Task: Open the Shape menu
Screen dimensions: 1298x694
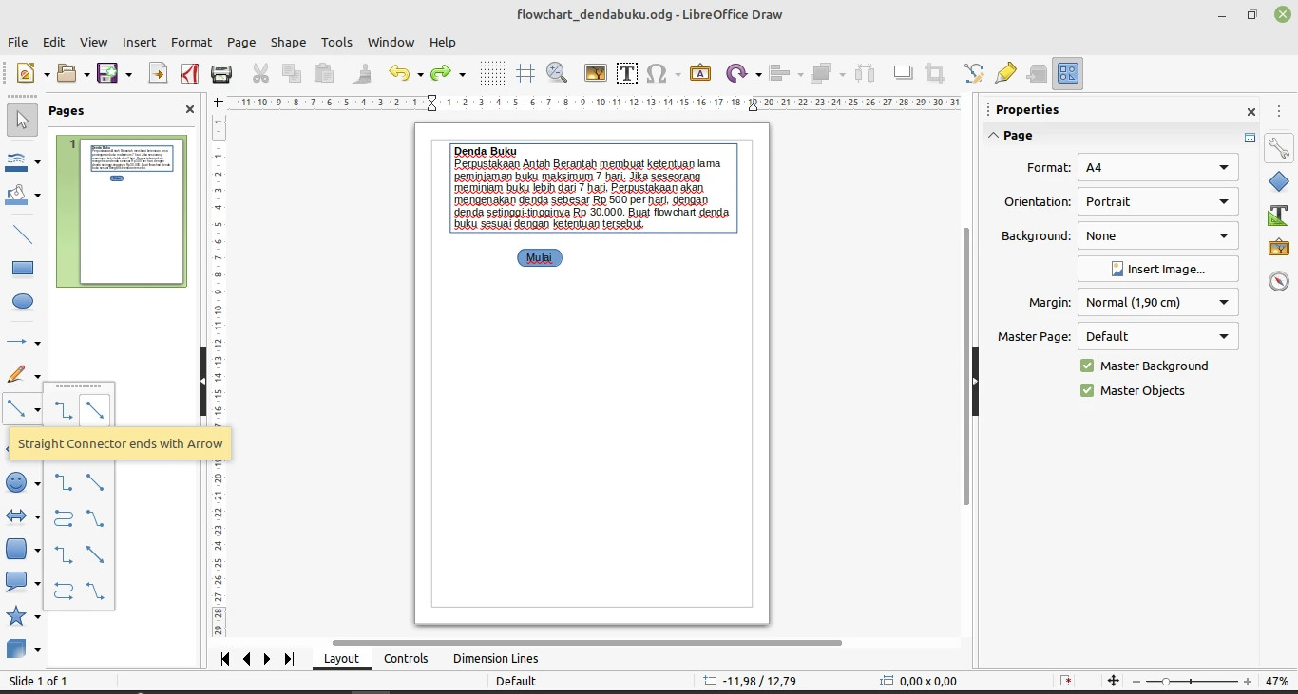Action: click(x=288, y=42)
